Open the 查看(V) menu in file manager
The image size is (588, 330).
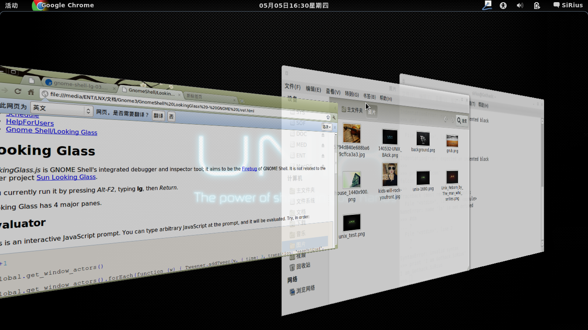tap(333, 92)
